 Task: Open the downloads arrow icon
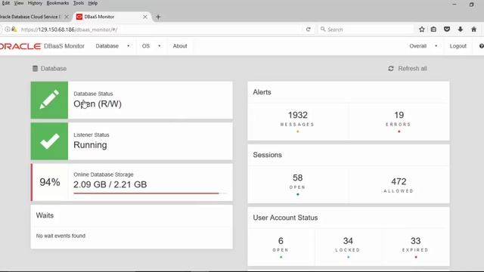461,29
